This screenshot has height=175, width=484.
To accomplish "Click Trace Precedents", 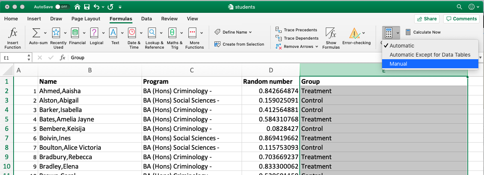I will 297,30.
